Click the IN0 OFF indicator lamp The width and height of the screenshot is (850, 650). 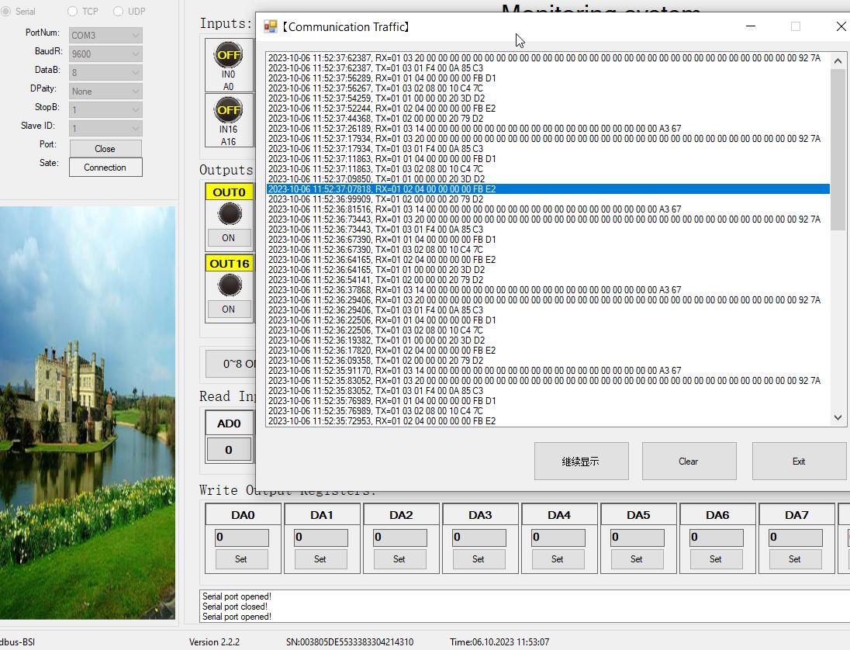[x=229, y=55]
